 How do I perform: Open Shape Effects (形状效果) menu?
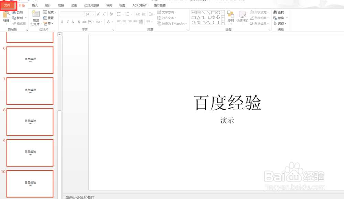(x=259, y=23)
